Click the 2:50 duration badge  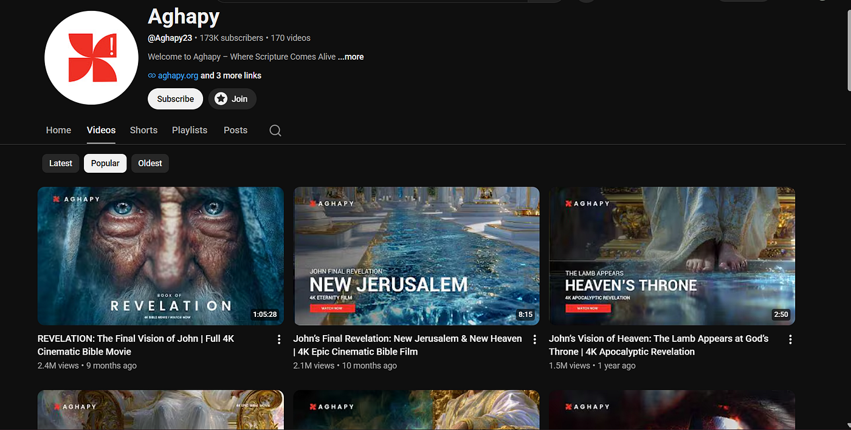click(781, 314)
